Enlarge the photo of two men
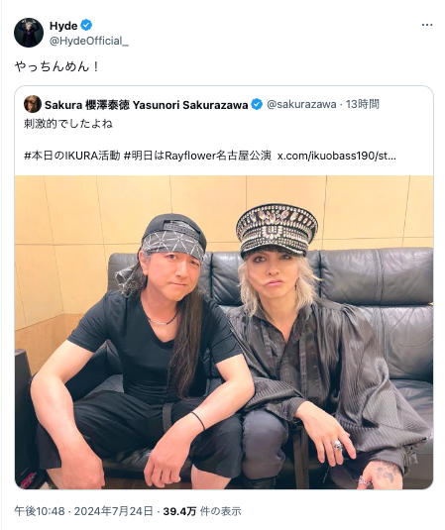 224,332
